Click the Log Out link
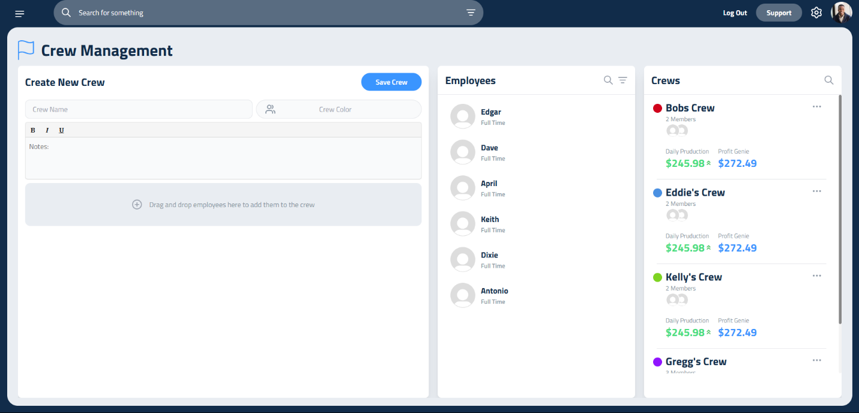Viewport: 859px width, 413px height. click(735, 13)
